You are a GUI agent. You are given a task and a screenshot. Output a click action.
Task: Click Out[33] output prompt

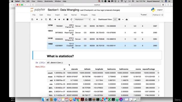(x=40, y=67)
